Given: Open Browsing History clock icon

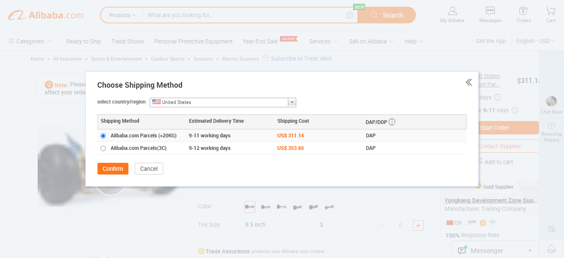Looking at the screenshot, I should coord(551,126).
